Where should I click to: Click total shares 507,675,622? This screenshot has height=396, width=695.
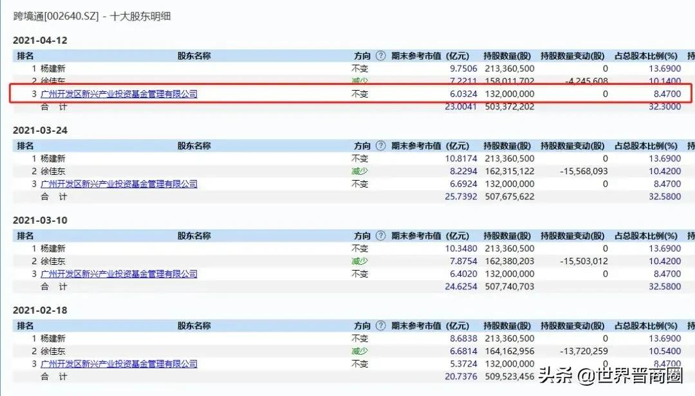[x=509, y=197]
